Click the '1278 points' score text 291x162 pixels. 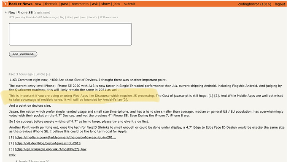[x=15, y=17]
